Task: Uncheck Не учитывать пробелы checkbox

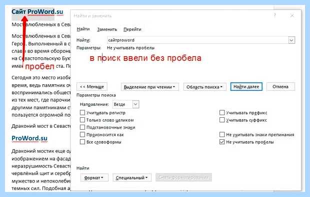Action: pyautogui.click(x=222, y=142)
